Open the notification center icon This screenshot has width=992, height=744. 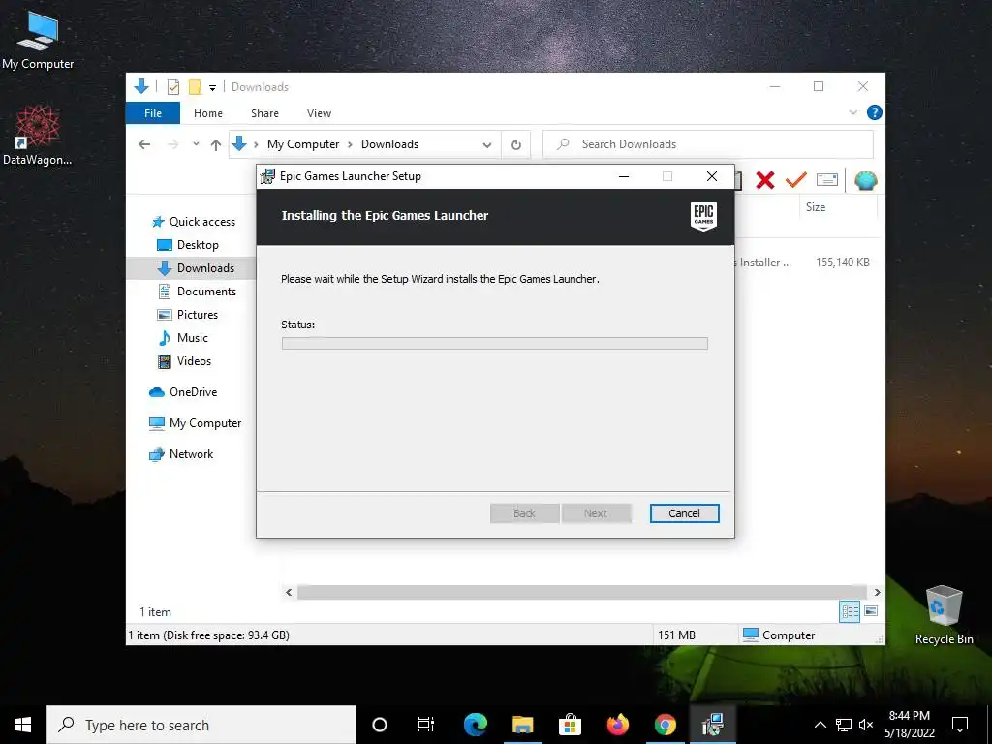(x=960, y=725)
